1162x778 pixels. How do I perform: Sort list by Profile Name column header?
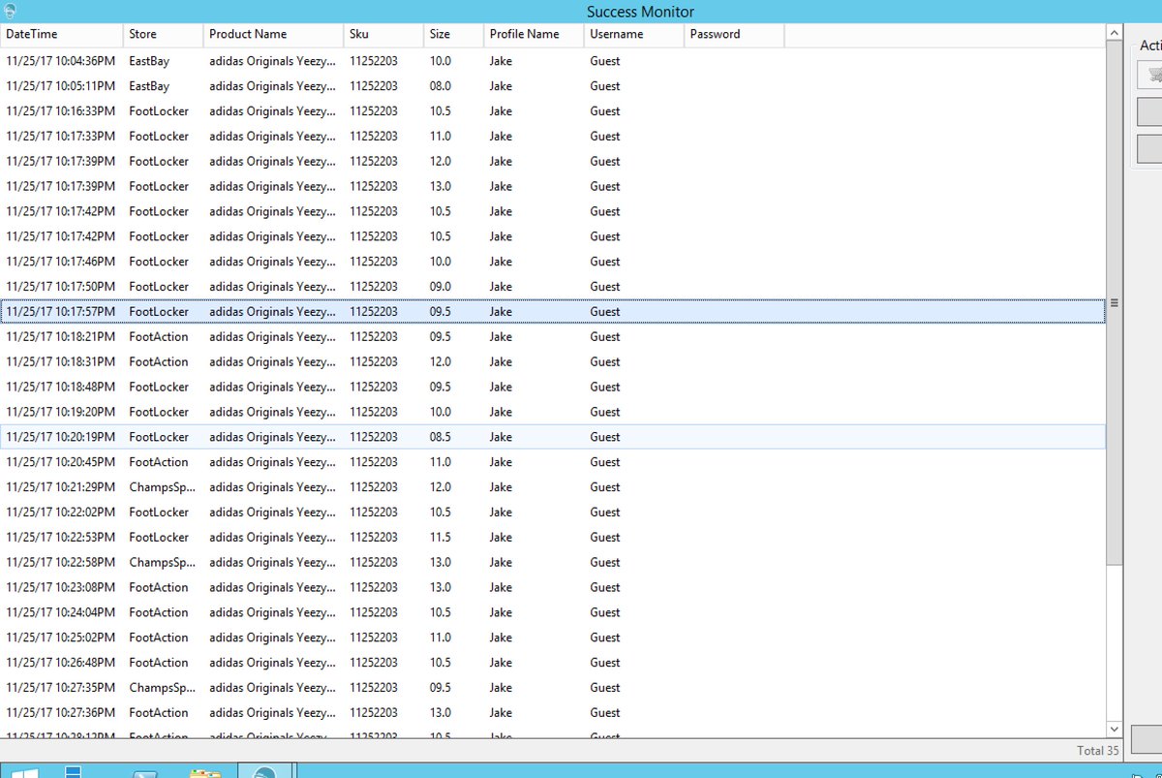coord(535,34)
